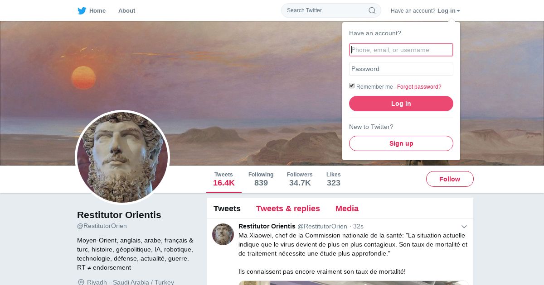The height and width of the screenshot is (285, 544).
Task: Open the About page link
Action: [x=126, y=11]
